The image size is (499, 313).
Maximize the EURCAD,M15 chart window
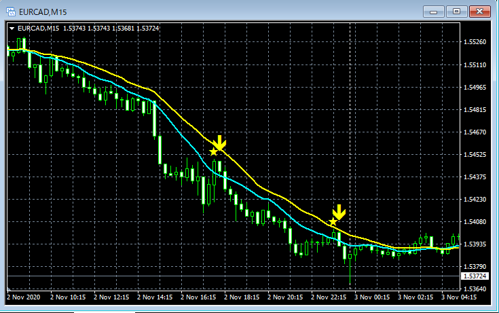click(456, 12)
